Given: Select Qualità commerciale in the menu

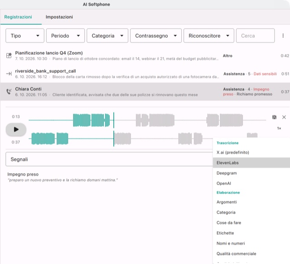Looking at the screenshot, I should (251, 254).
